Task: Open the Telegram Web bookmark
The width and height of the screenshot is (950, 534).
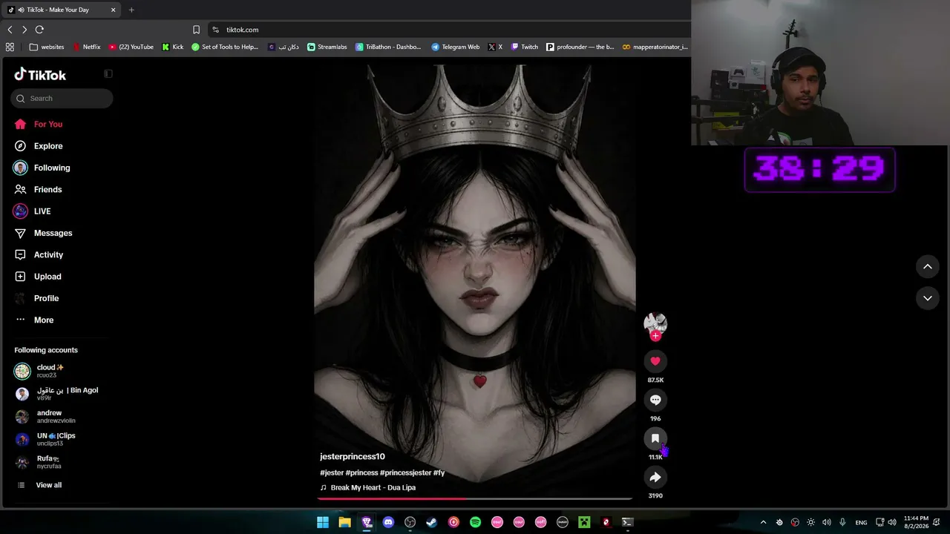Action: 455,47
